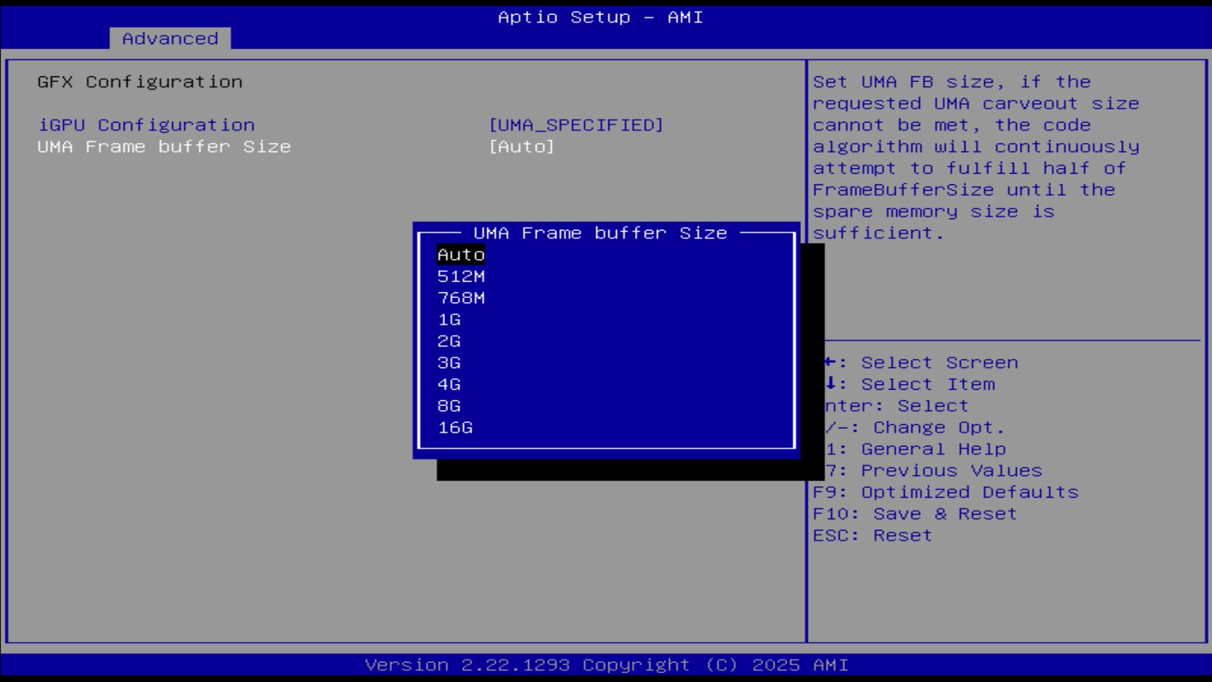
Task: Choose the 2G option from list
Action: (449, 341)
